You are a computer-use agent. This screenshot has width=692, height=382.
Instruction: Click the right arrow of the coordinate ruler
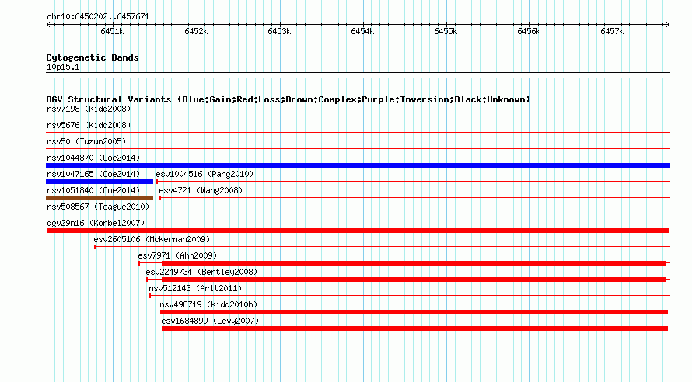point(667,24)
